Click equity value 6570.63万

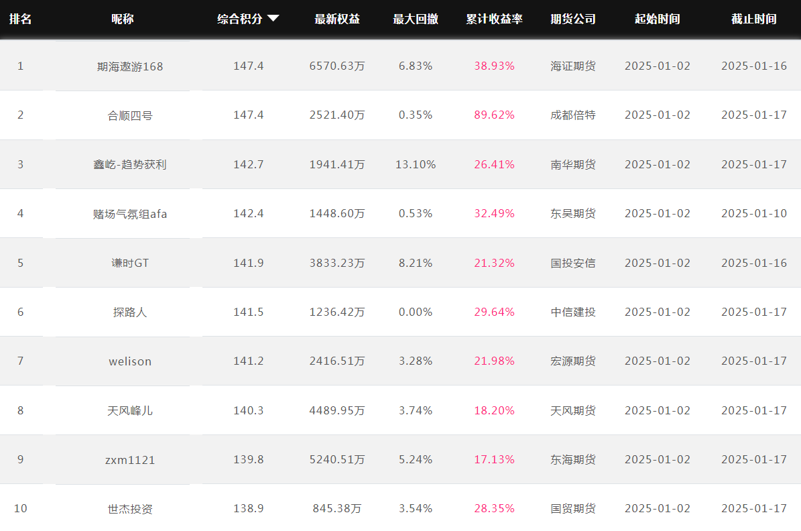pos(337,66)
